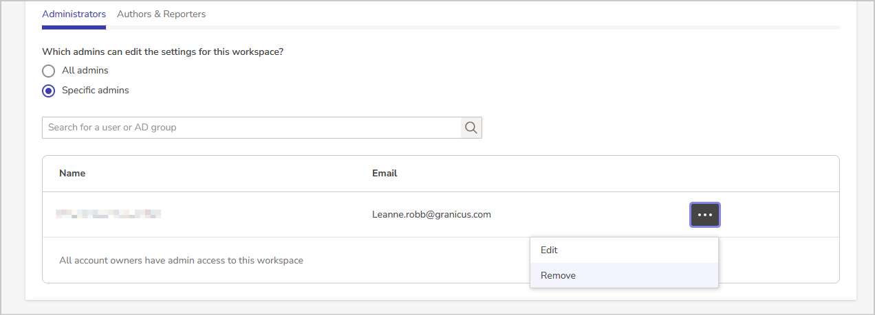The height and width of the screenshot is (315, 875).
Task: Focus the user or AD group search field
Action: tap(251, 128)
